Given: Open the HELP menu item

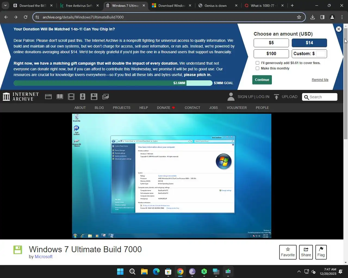Looking at the screenshot, I should pos(144,108).
